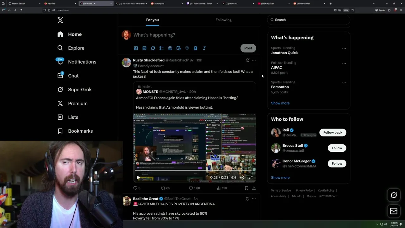Open Rusty Shackleford profile name link

(149, 60)
